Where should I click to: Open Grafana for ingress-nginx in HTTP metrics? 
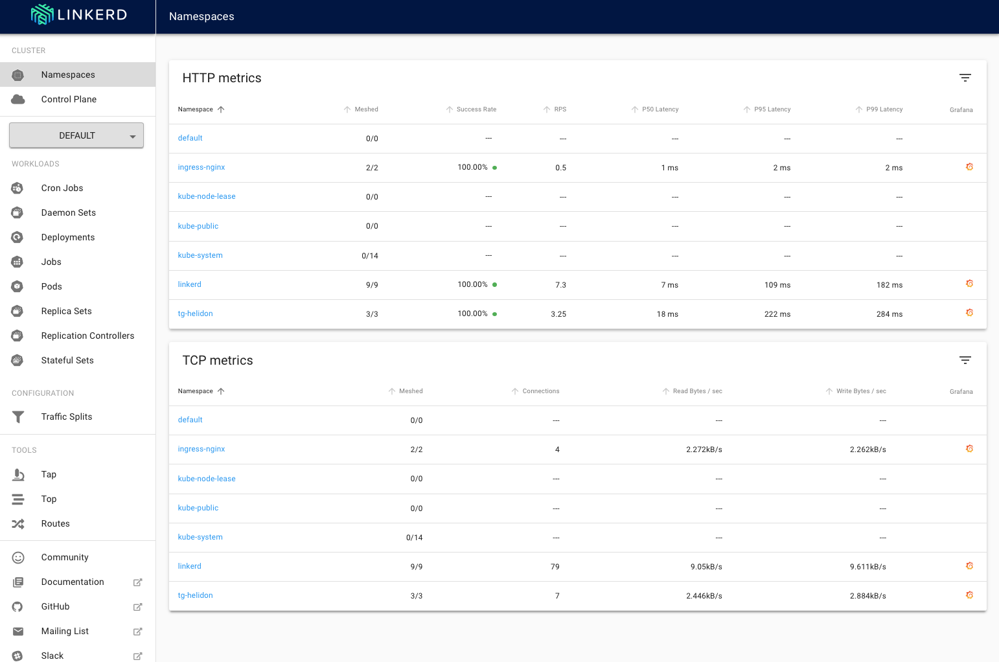pos(969,167)
